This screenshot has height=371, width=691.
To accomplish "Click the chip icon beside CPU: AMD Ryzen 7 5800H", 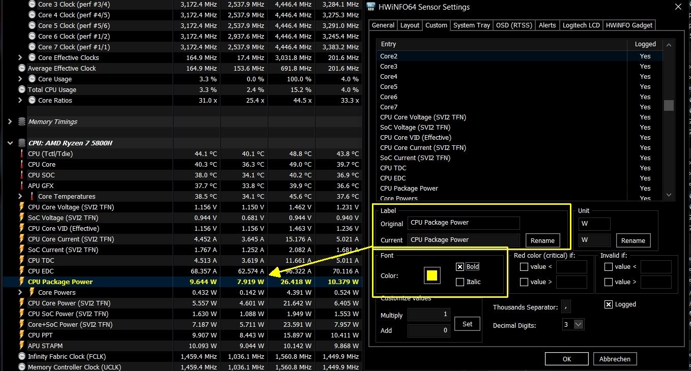I will (21, 143).
